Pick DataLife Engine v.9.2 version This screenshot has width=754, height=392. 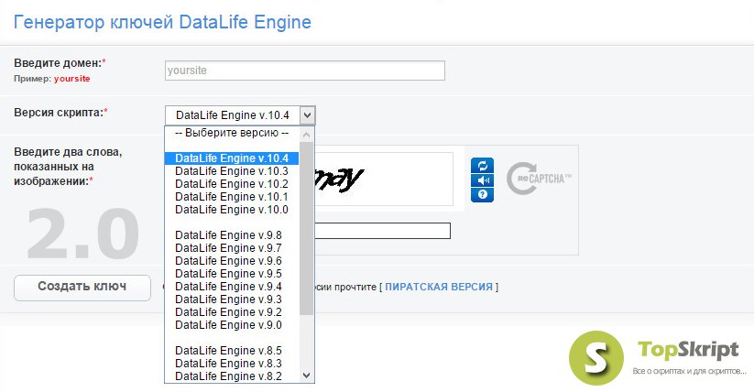[x=232, y=312]
